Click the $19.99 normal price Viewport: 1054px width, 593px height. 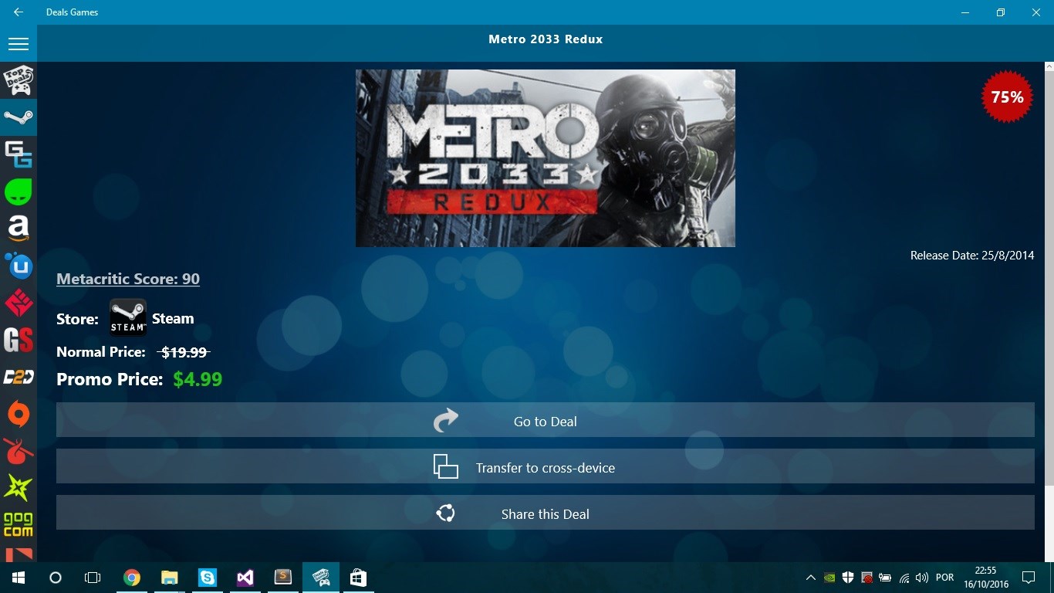[x=184, y=352]
